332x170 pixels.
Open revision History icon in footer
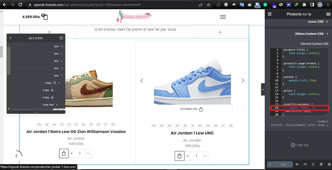coord(313,164)
